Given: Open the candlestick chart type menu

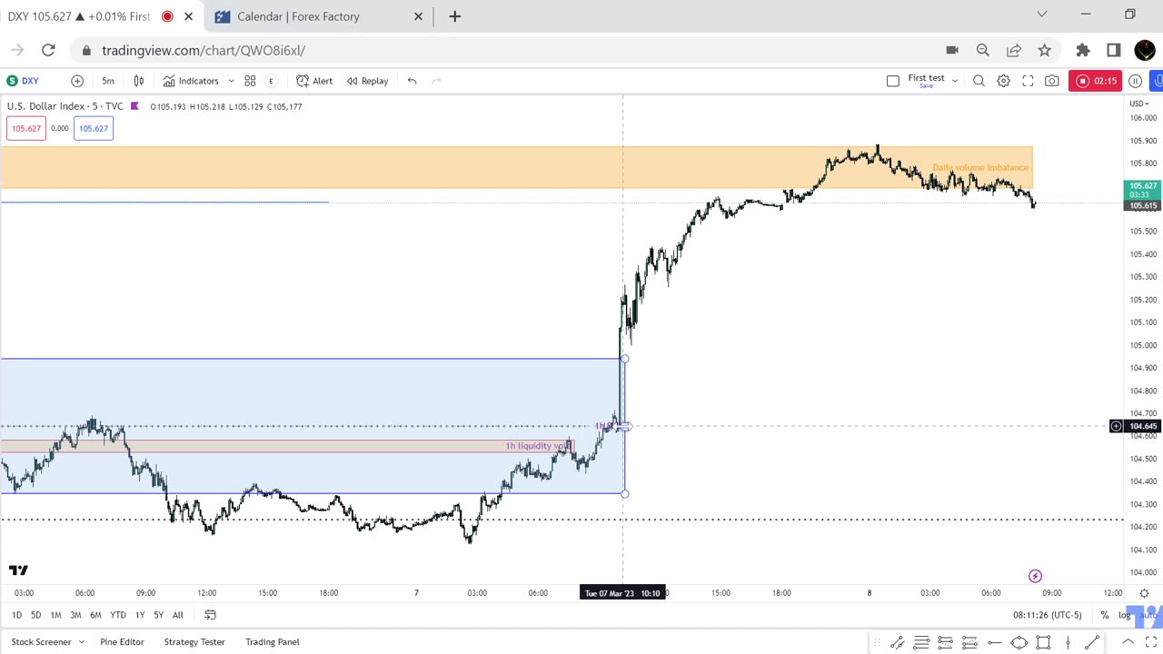Looking at the screenshot, I should tap(139, 81).
